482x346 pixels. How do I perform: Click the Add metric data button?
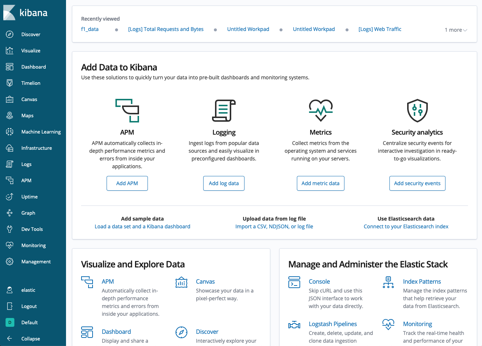320,183
